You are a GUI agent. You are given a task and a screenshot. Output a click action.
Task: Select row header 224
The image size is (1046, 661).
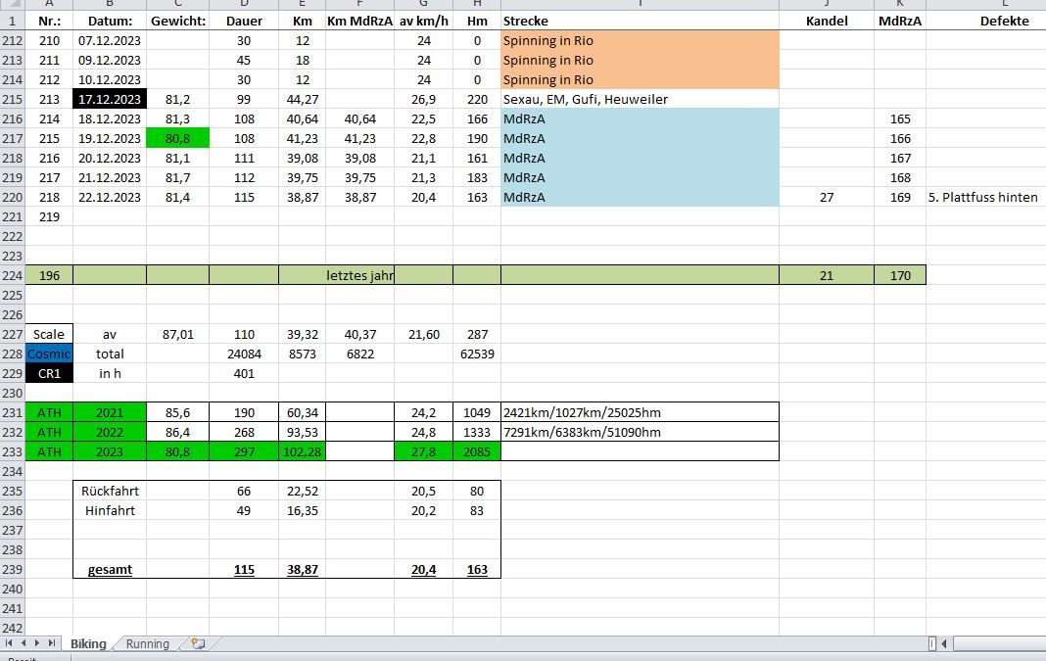12,275
